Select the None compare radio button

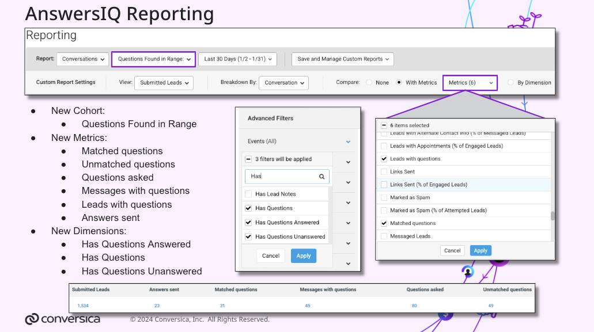coord(369,82)
